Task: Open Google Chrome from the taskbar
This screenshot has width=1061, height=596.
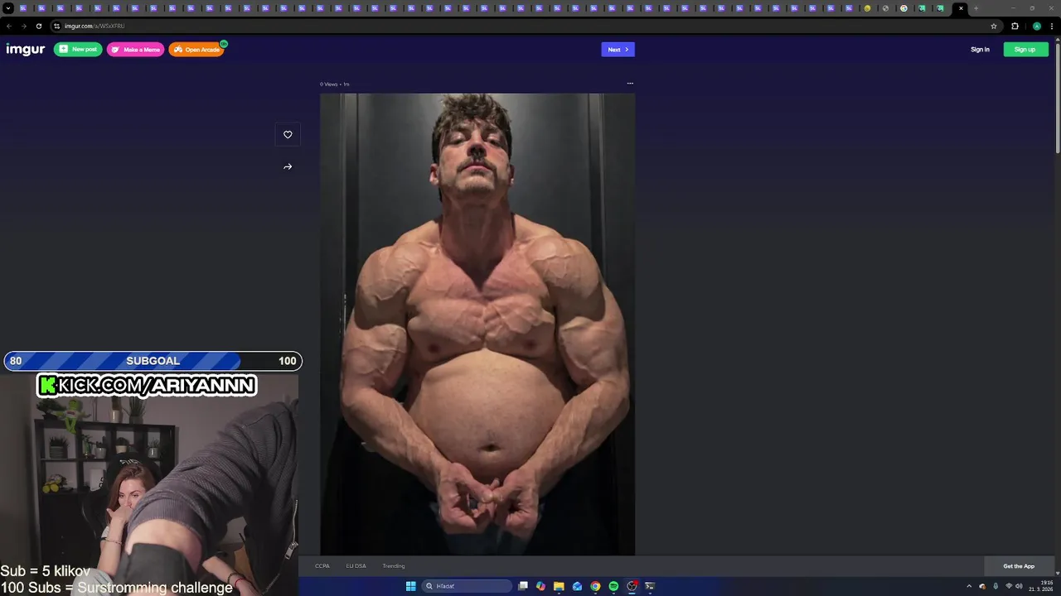Action: click(595, 586)
